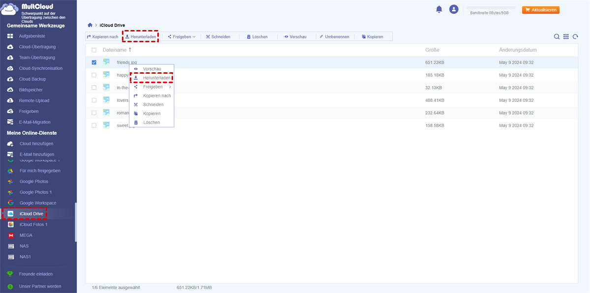
Task: Go to the home breadcrumb icon
Action: point(89,25)
